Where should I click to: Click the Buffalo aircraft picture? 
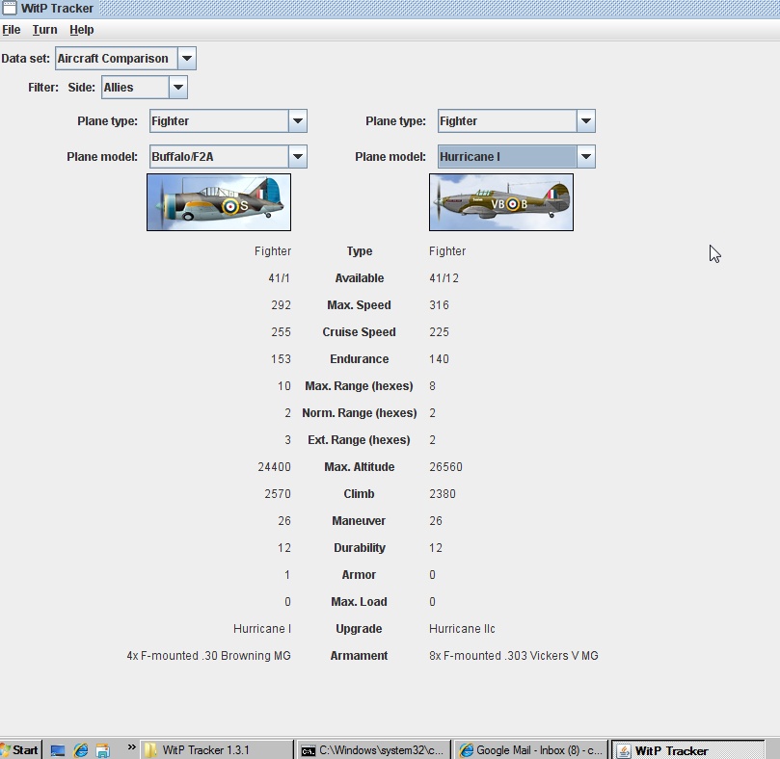219,202
